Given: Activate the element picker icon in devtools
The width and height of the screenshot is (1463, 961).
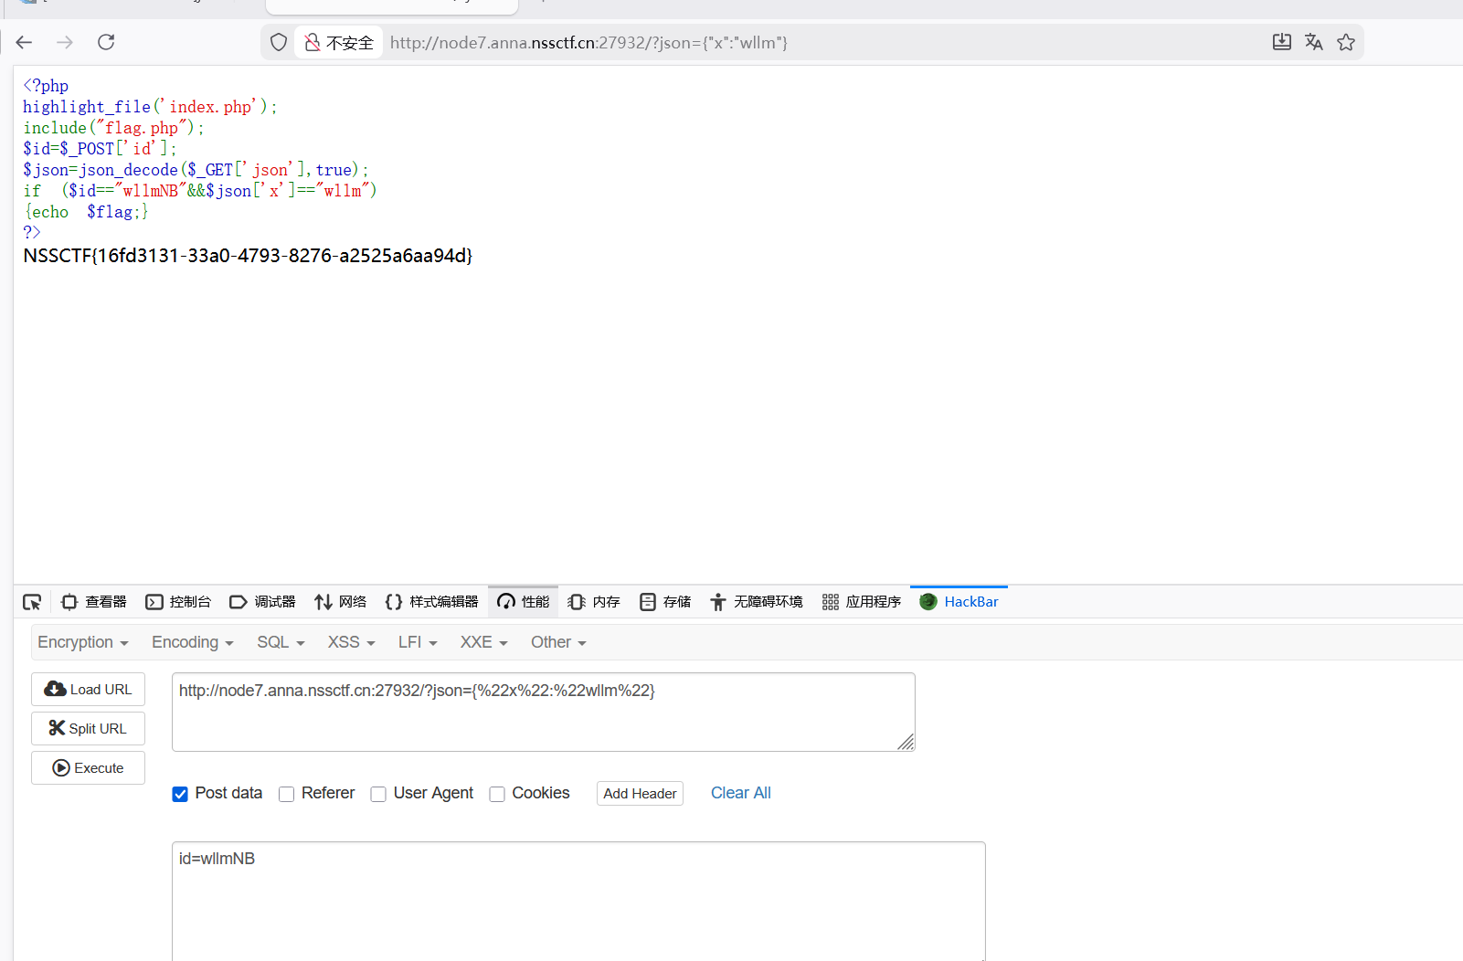Looking at the screenshot, I should pyautogui.click(x=32, y=602).
